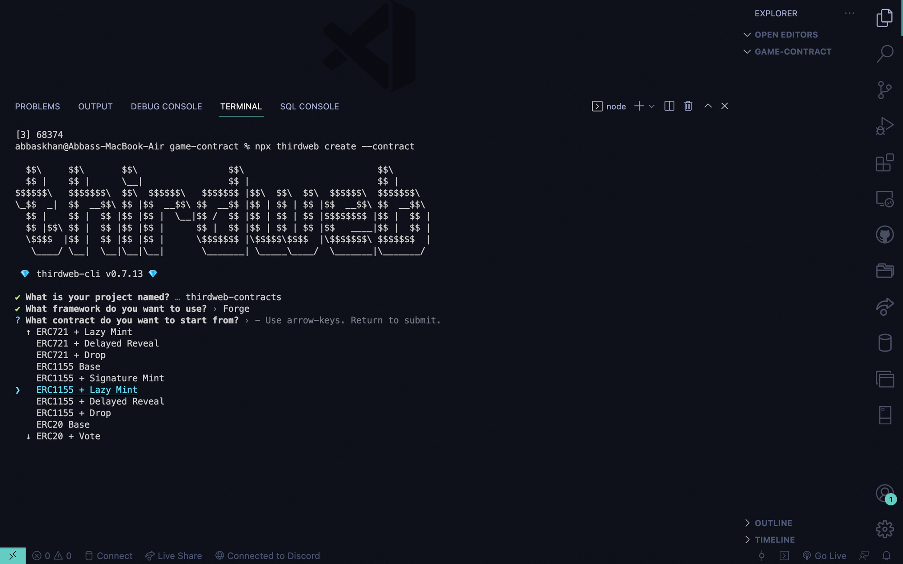The image size is (903, 564).
Task: Split the terminal pane
Action: point(669,106)
